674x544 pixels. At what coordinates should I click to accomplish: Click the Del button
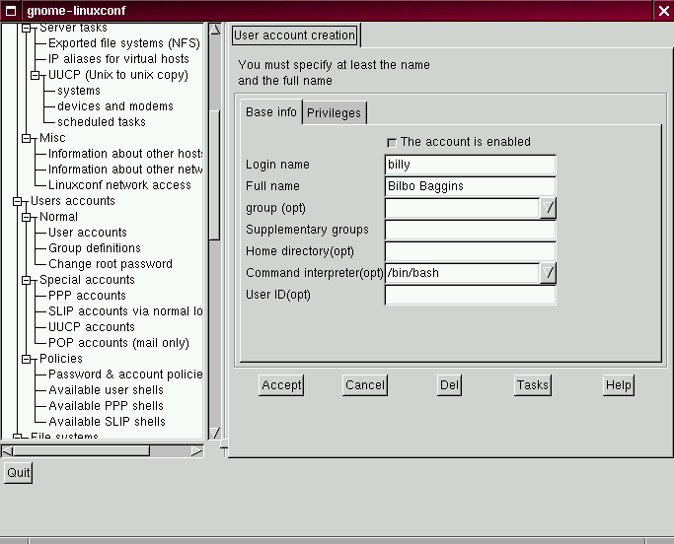tap(449, 385)
